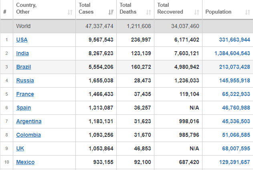
Task: Select Russia total recovered 1,236,033
Action: point(187,80)
